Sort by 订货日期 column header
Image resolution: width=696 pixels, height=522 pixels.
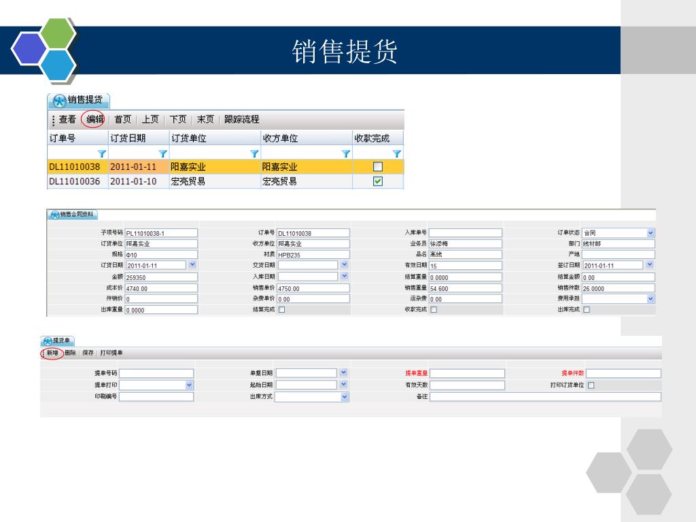[x=139, y=138]
